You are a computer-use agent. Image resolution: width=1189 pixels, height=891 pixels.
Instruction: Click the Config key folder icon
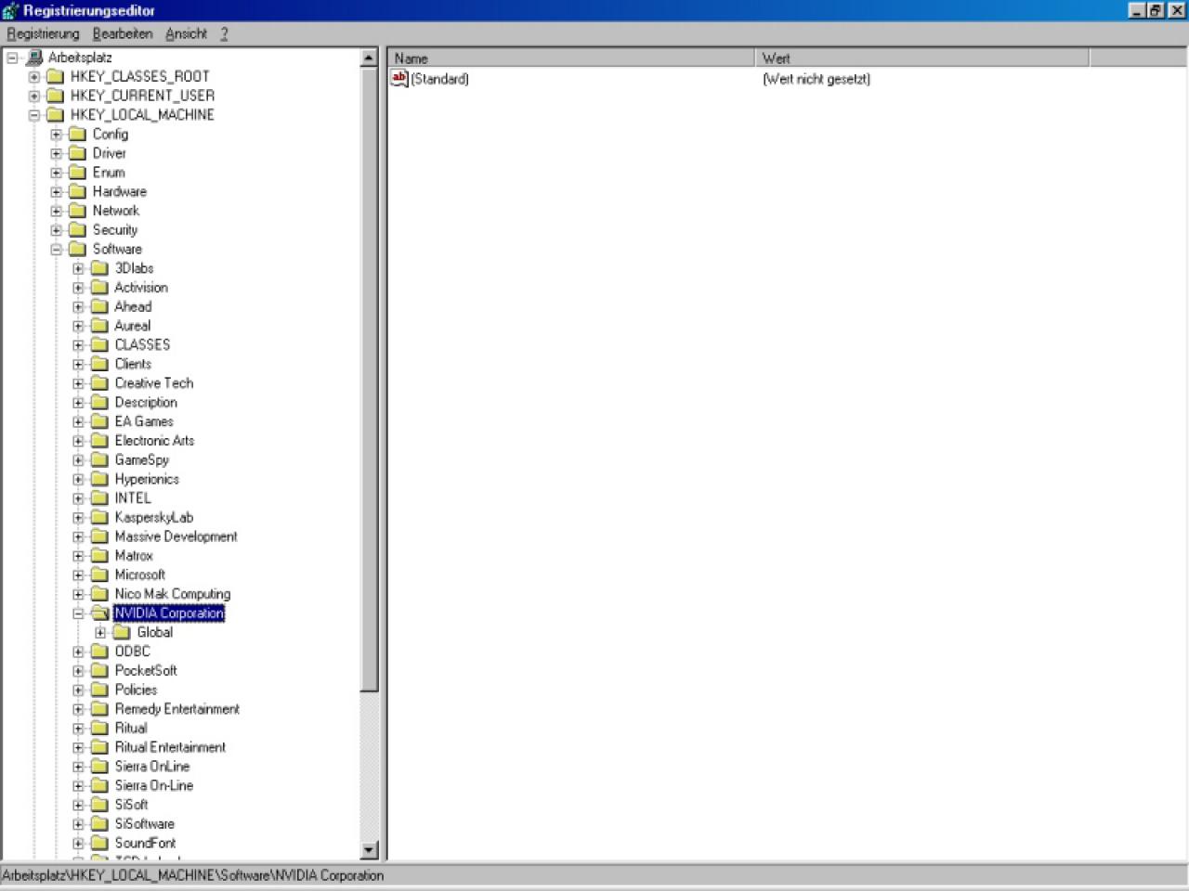pos(78,134)
